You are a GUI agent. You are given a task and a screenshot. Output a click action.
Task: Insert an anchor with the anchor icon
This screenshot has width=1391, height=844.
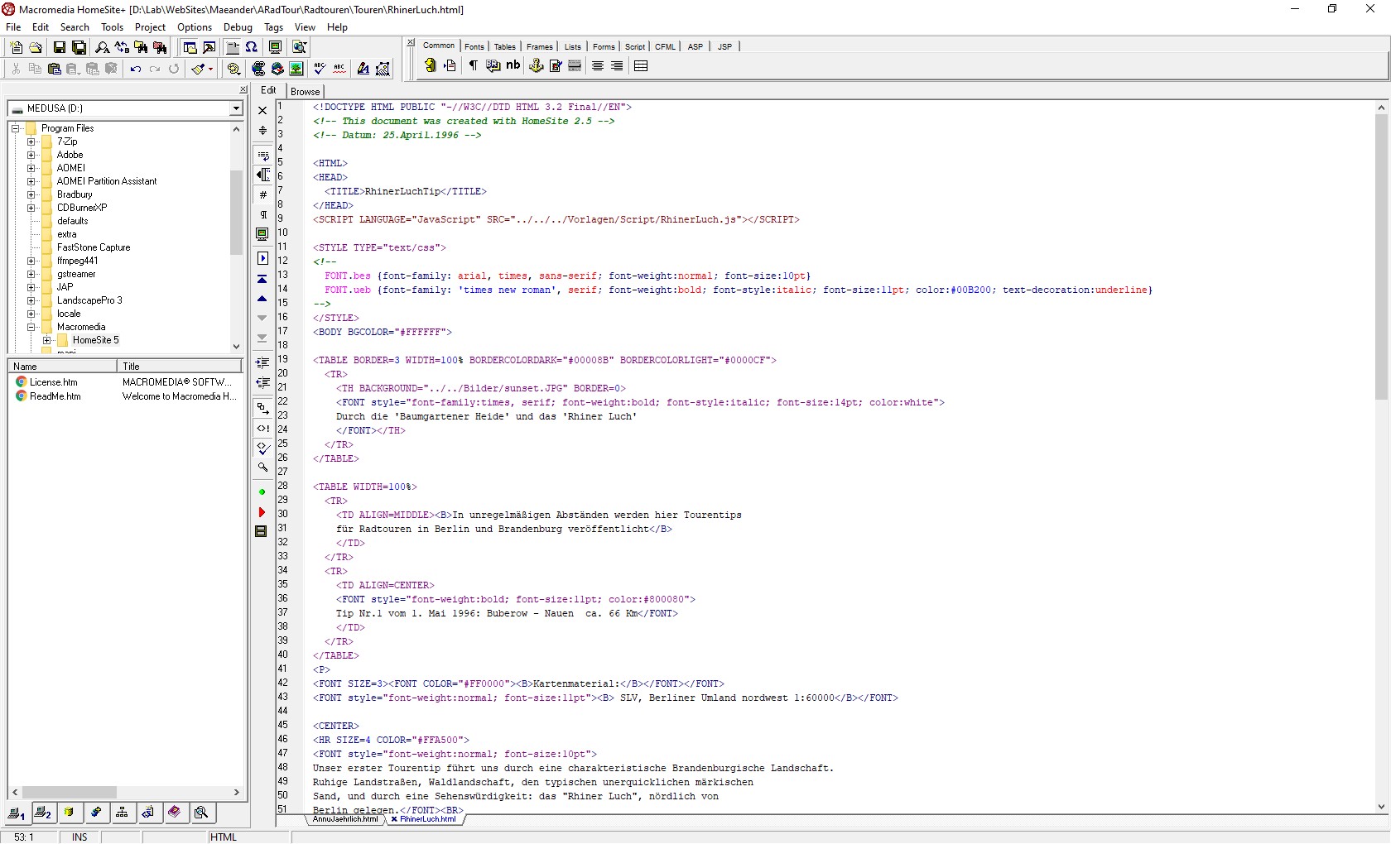[537, 66]
